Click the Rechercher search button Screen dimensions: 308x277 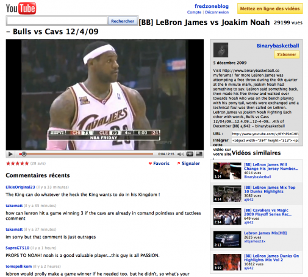(x=123, y=21)
